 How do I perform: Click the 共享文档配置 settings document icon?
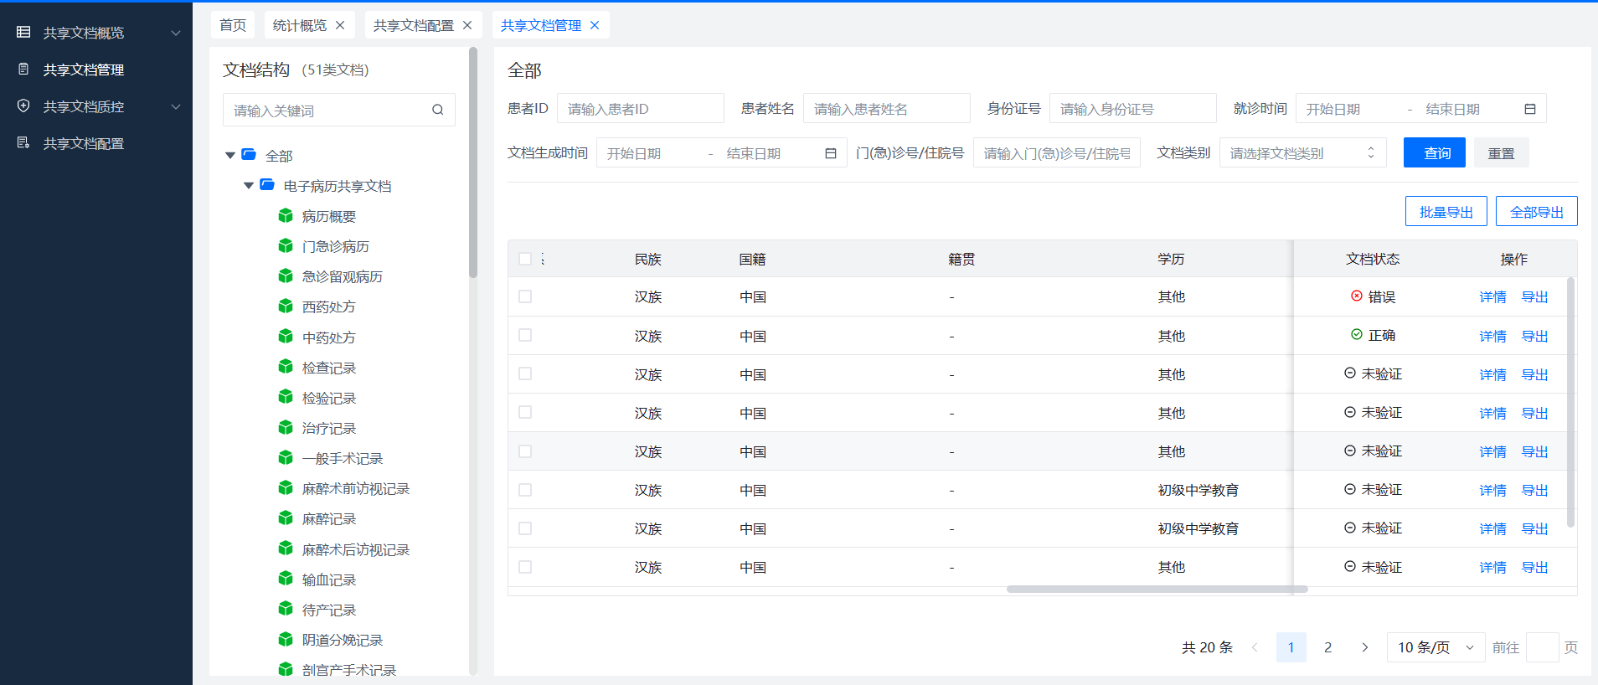coord(23,143)
